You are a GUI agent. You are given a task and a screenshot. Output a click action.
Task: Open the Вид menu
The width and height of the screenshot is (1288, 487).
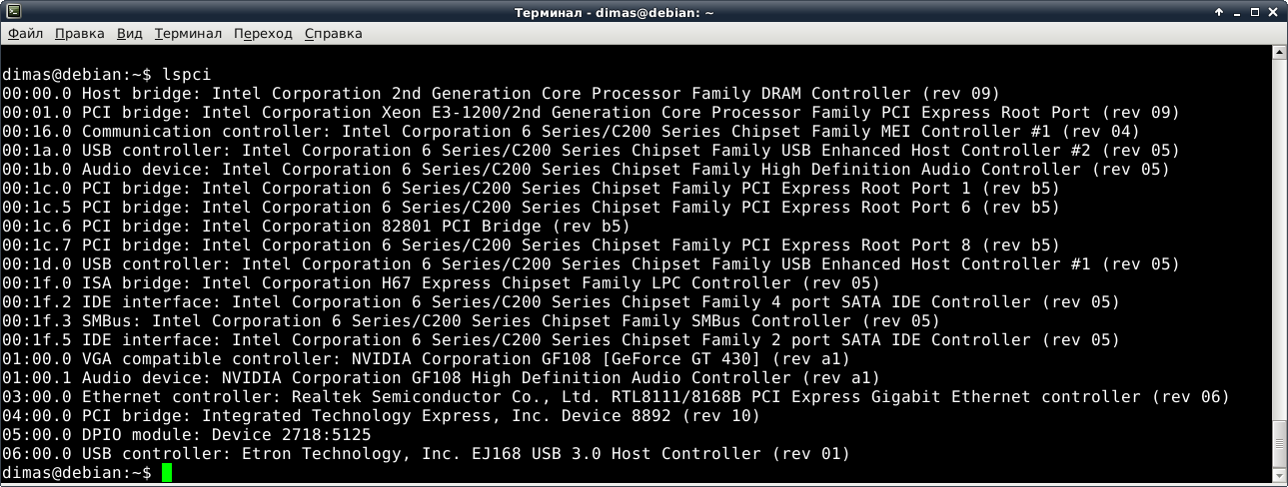coord(130,34)
